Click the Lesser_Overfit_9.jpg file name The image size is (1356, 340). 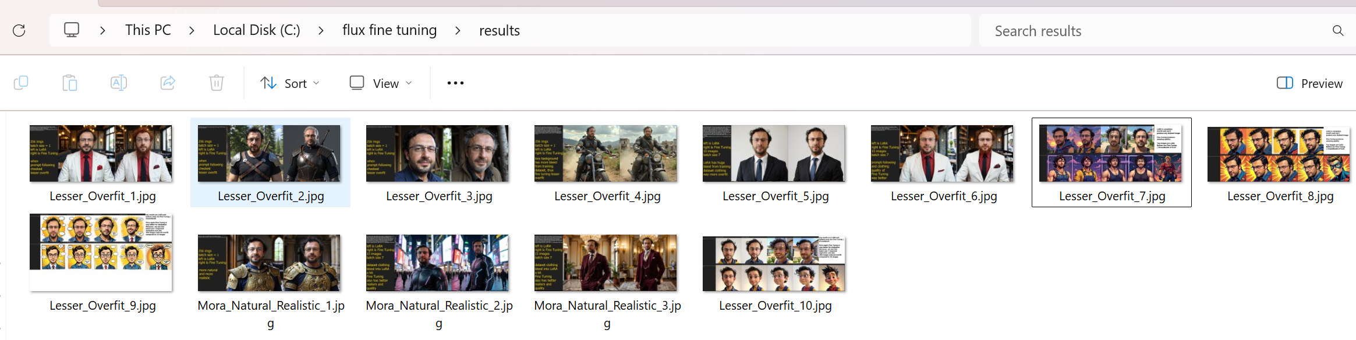click(102, 306)
